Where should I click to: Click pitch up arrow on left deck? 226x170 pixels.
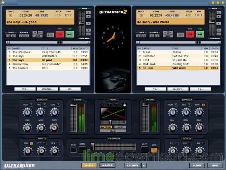pyautogui.click(x=89, y=13)
